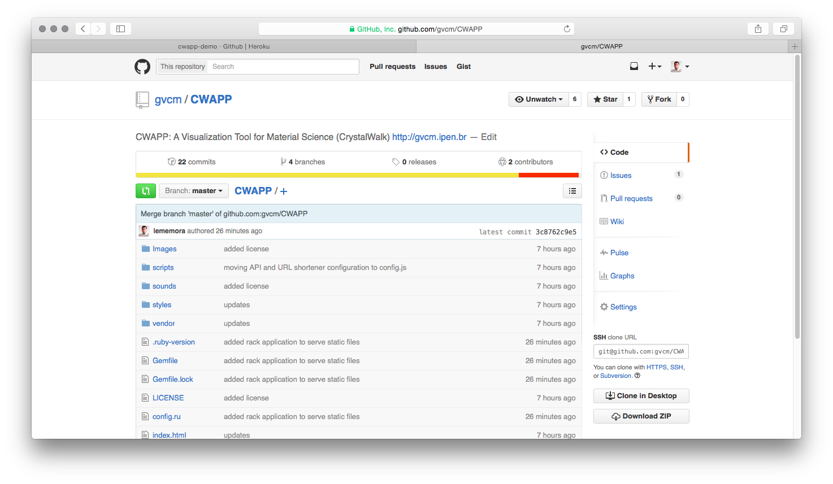
Task: Open the http://gvcm.ipen.br link
Action: coord(429,137)
